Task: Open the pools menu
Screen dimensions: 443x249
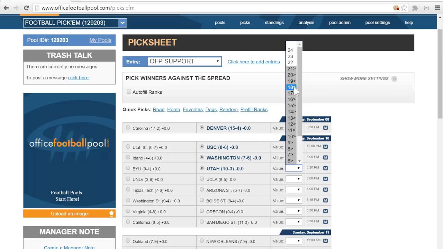Action: (x=220, y=22)
